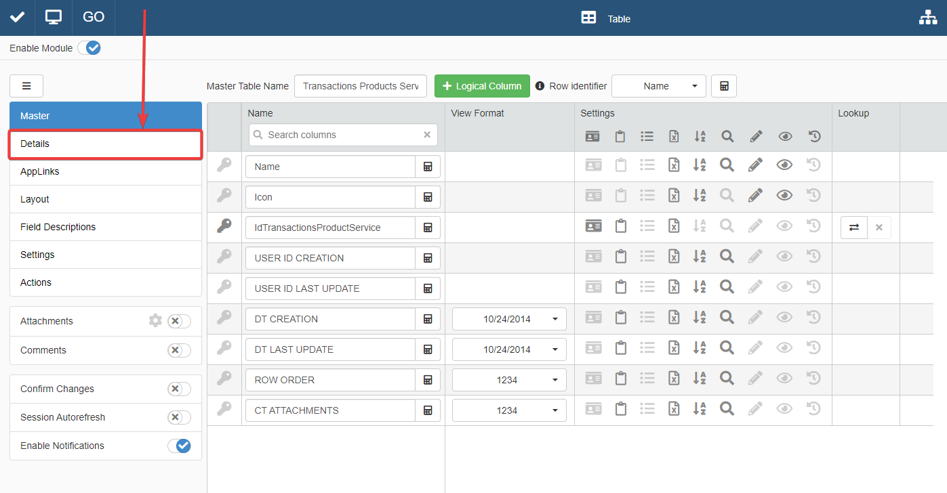947x493 pixels.
Task: Toggle the eye visibility icon in the Name row
Action: [784, 165]
